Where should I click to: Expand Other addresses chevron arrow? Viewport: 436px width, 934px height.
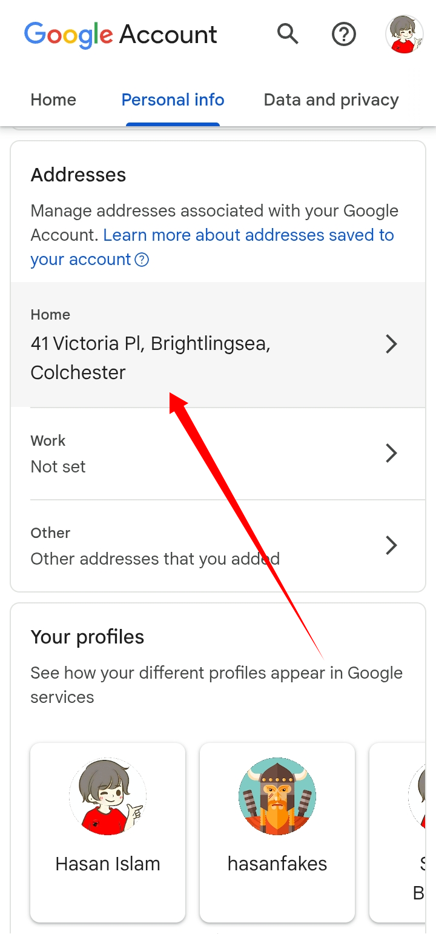point(392,545)
